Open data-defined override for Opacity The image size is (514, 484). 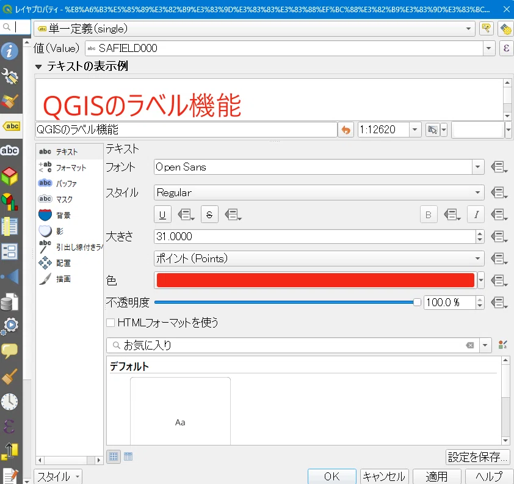[499, 302]
